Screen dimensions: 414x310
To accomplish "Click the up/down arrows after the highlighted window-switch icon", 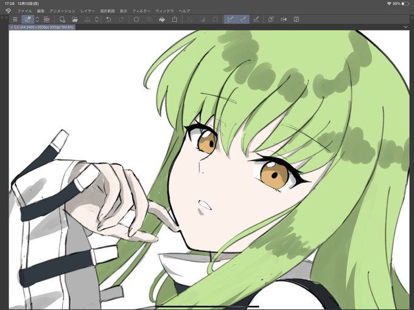I will click(x=37, y=19).
